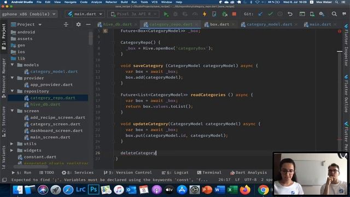
Task: Collapse the models folder
Action: pos(12,65)
